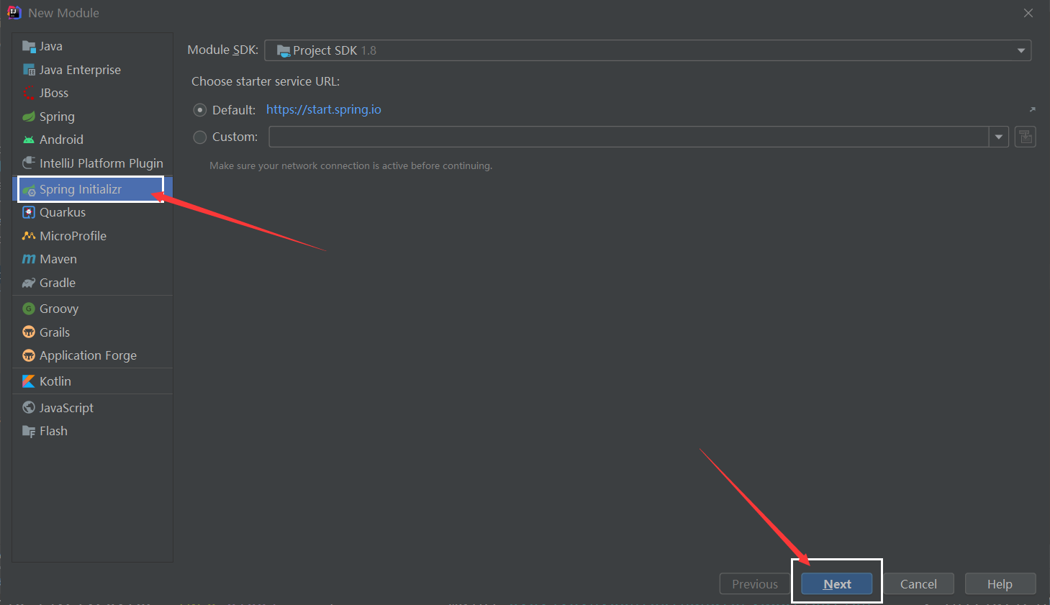
Task: Click the Previous button
Action: pyautogui.click(x=755, y=584)
